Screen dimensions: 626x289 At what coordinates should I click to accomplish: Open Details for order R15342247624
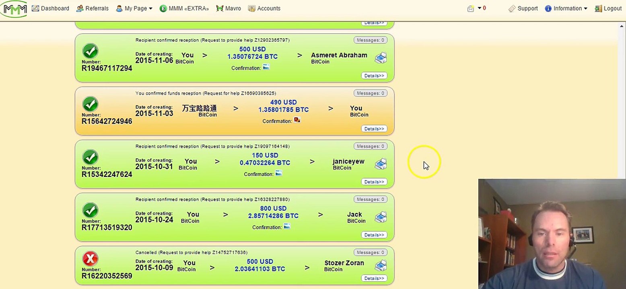point(374,182)
